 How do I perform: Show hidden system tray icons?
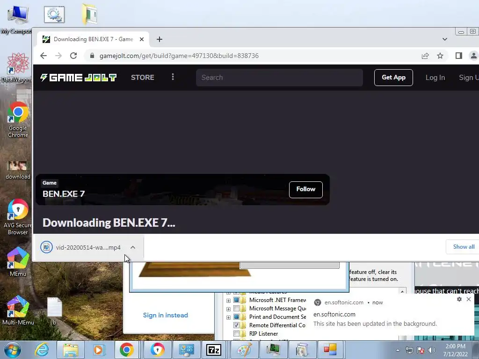[x=398, y=350]
